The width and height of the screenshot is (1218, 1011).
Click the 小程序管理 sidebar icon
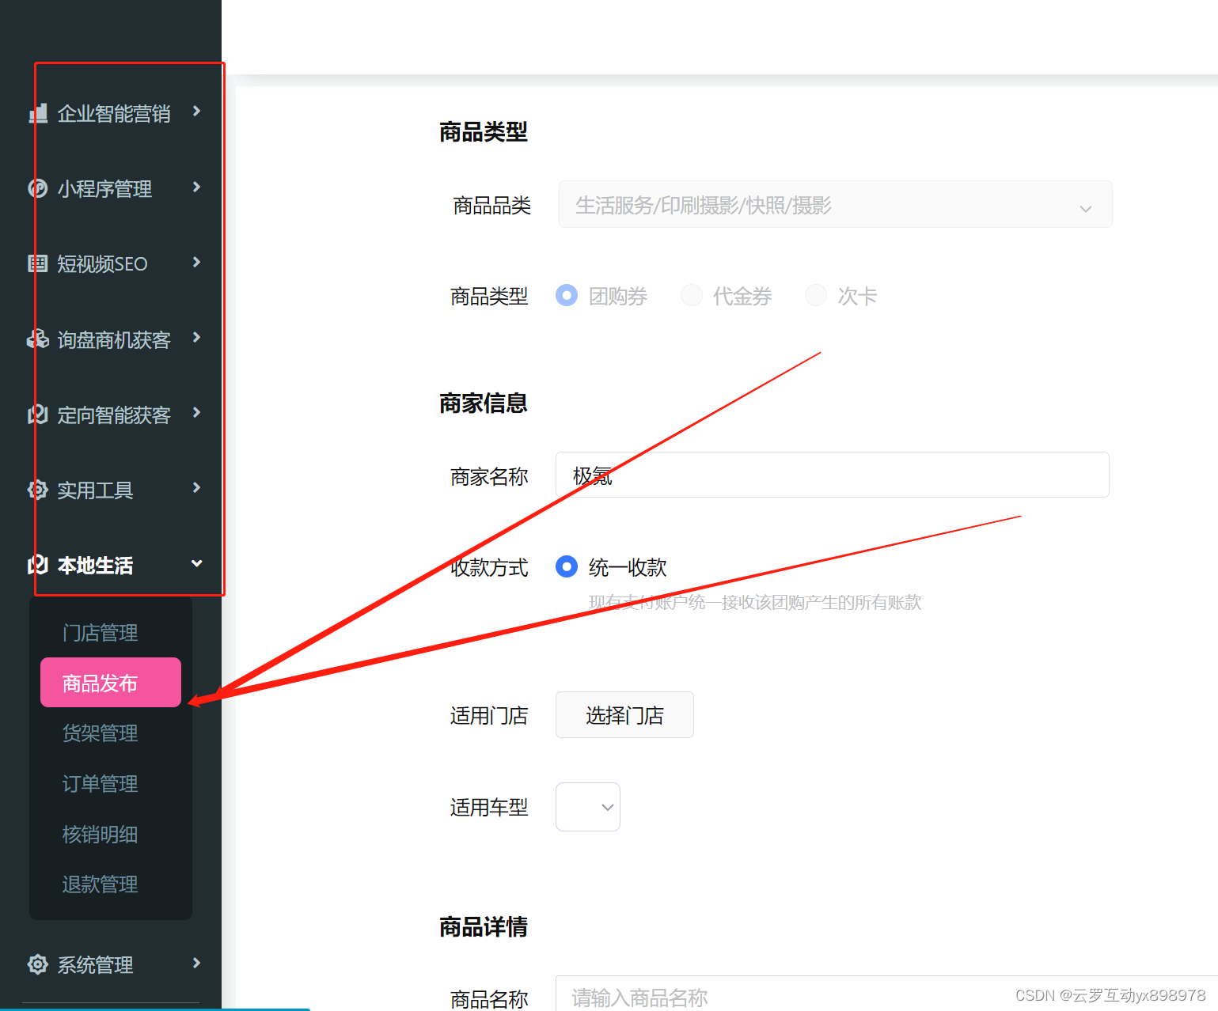pyautogui.click(x=38, y=188)
